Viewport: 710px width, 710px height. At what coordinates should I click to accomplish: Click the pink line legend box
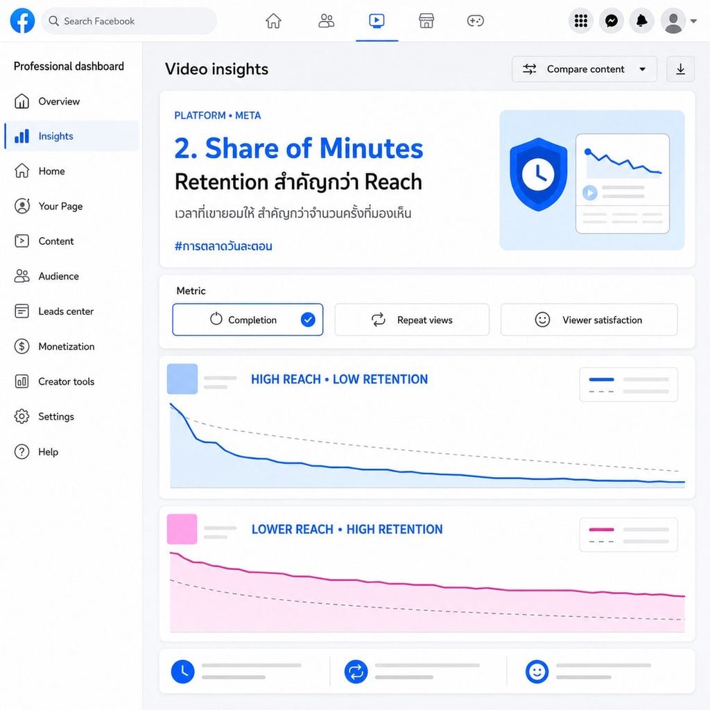point(628,535)
